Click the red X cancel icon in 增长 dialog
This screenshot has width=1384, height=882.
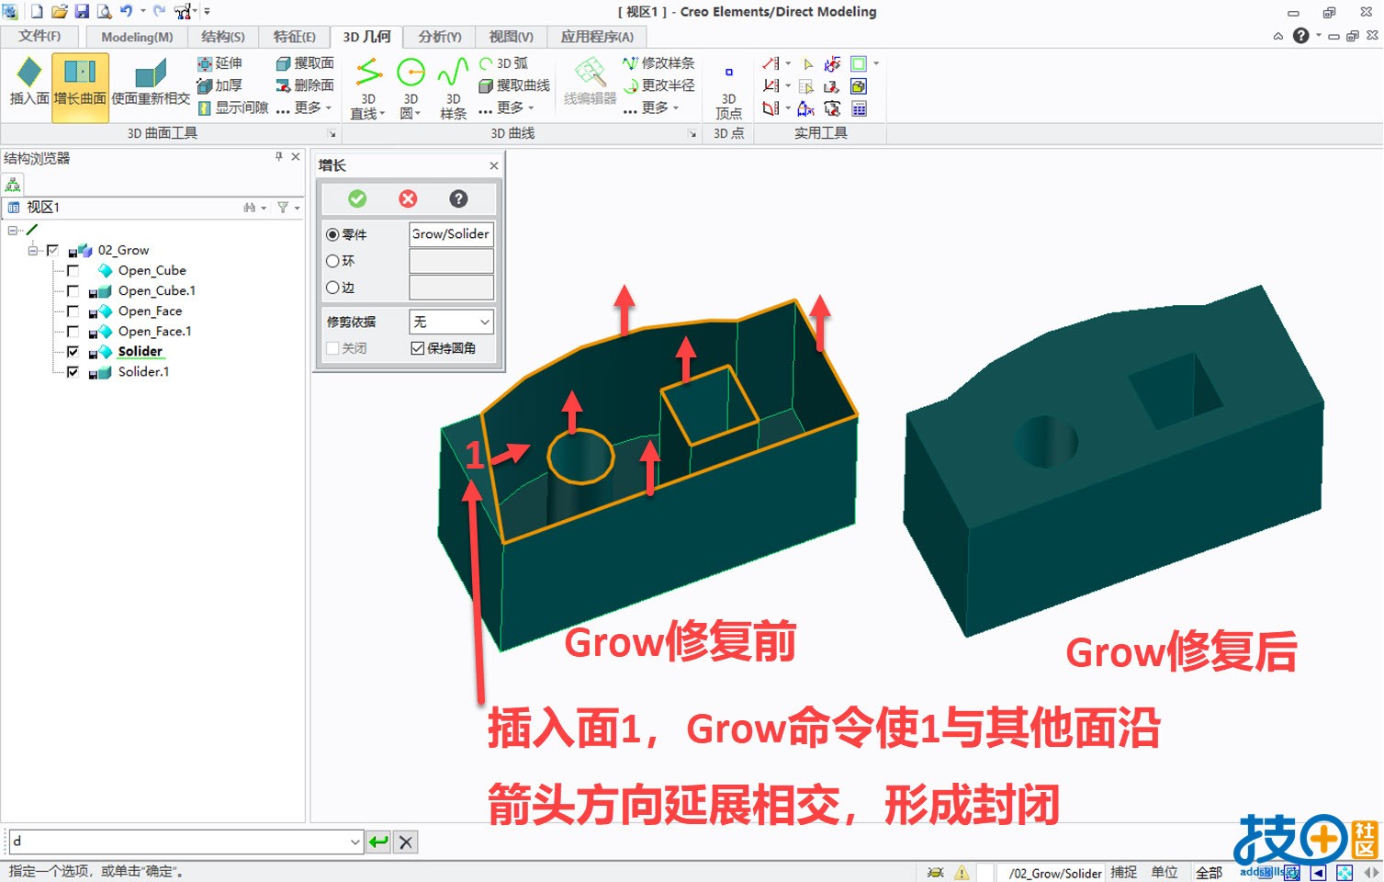[x=408, y=198]
